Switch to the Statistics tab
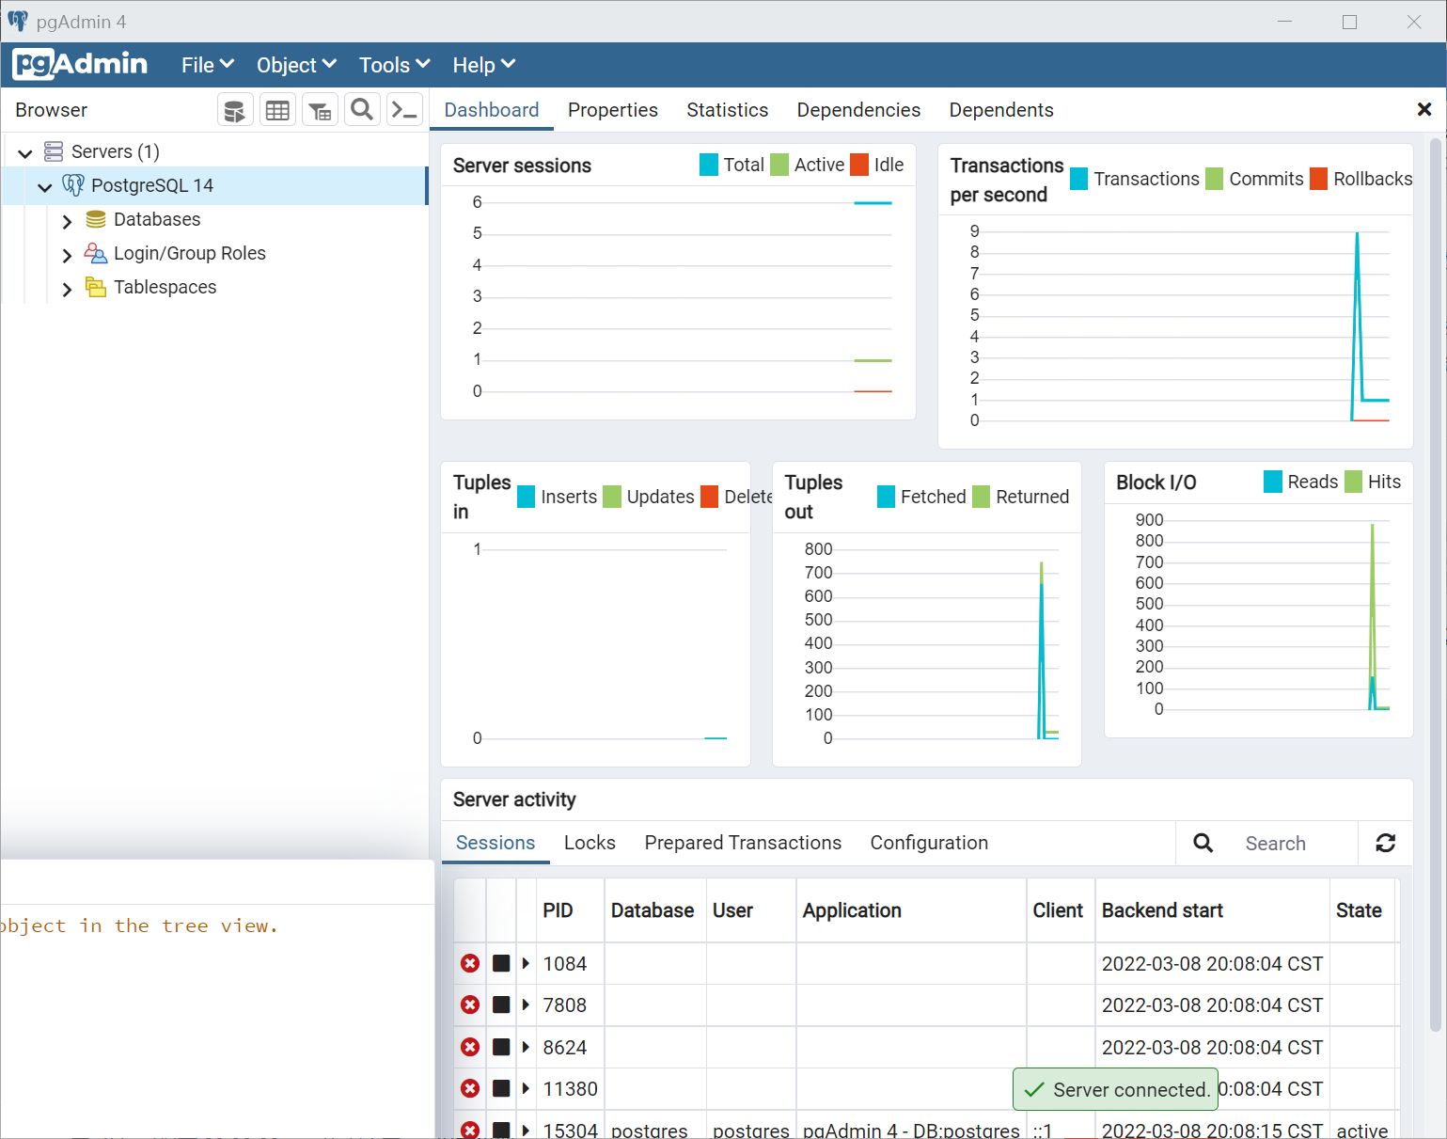The image size is (1447, 1139). coord(727,110)
